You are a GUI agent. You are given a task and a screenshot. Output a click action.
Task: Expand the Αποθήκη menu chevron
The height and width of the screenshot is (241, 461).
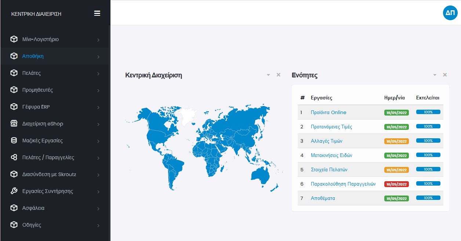pyautogui.click(x=98, y=57)
